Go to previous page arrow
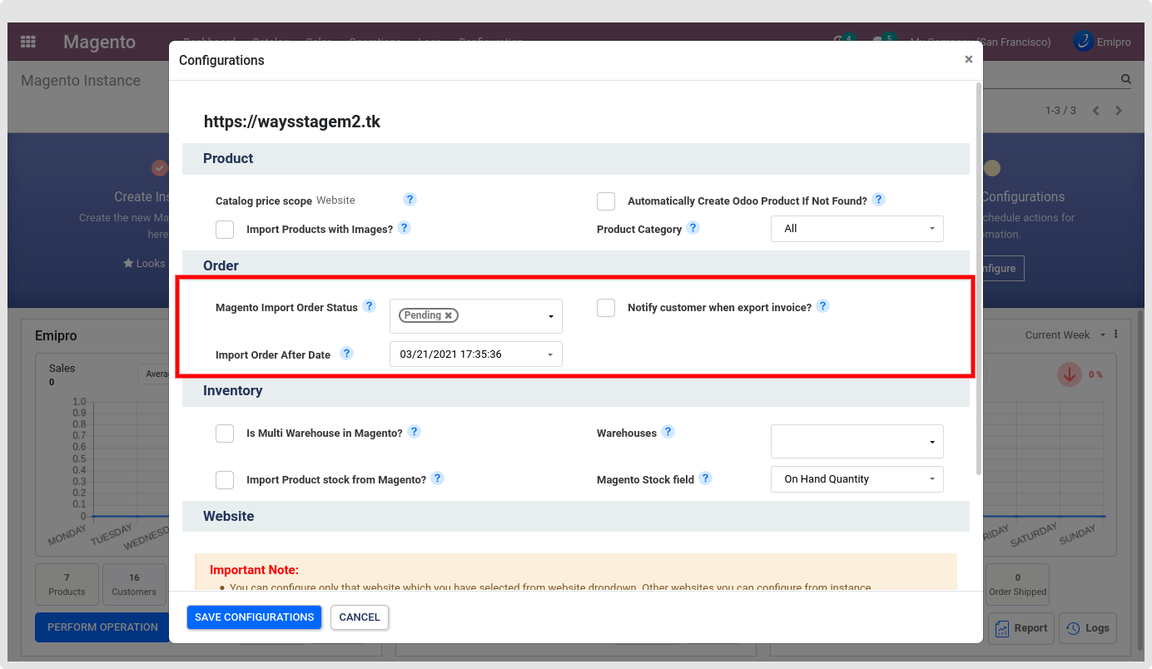This screenshot has width=1152, height=669. click(x=1096, y=111)
